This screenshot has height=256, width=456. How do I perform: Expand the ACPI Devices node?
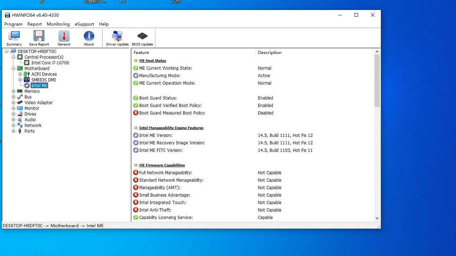(20, 74)
